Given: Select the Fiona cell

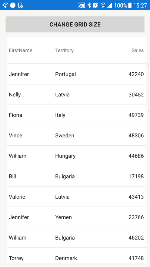Looking at the screenshot, I should (x=16, y=115).
